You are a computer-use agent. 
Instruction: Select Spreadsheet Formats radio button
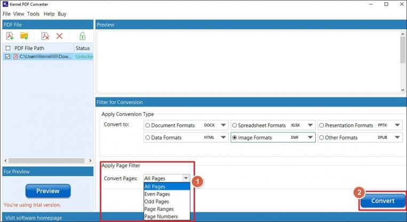(234, 125)
